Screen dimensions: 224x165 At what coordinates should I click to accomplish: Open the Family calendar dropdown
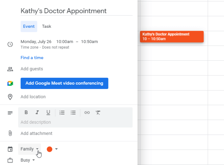(30, 149)
